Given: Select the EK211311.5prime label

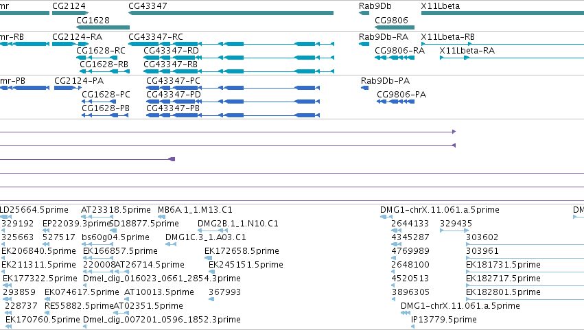Looking at the screenshot, I should [x=38, y=265].
